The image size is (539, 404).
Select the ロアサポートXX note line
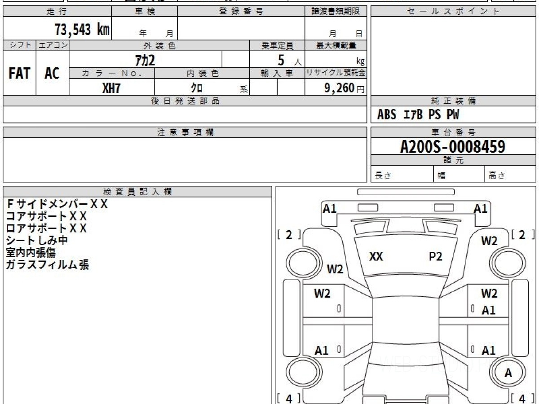[x=46, y=228]
